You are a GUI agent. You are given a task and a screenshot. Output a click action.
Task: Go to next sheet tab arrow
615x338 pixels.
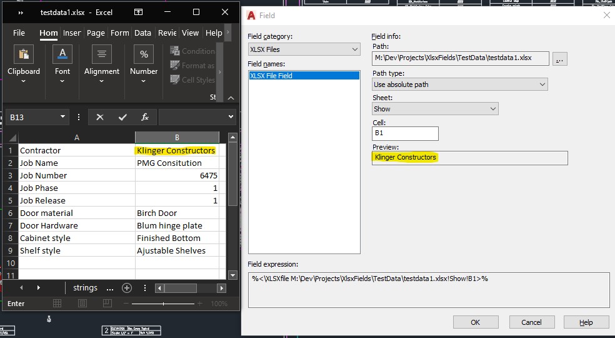[x=39, y=288]
